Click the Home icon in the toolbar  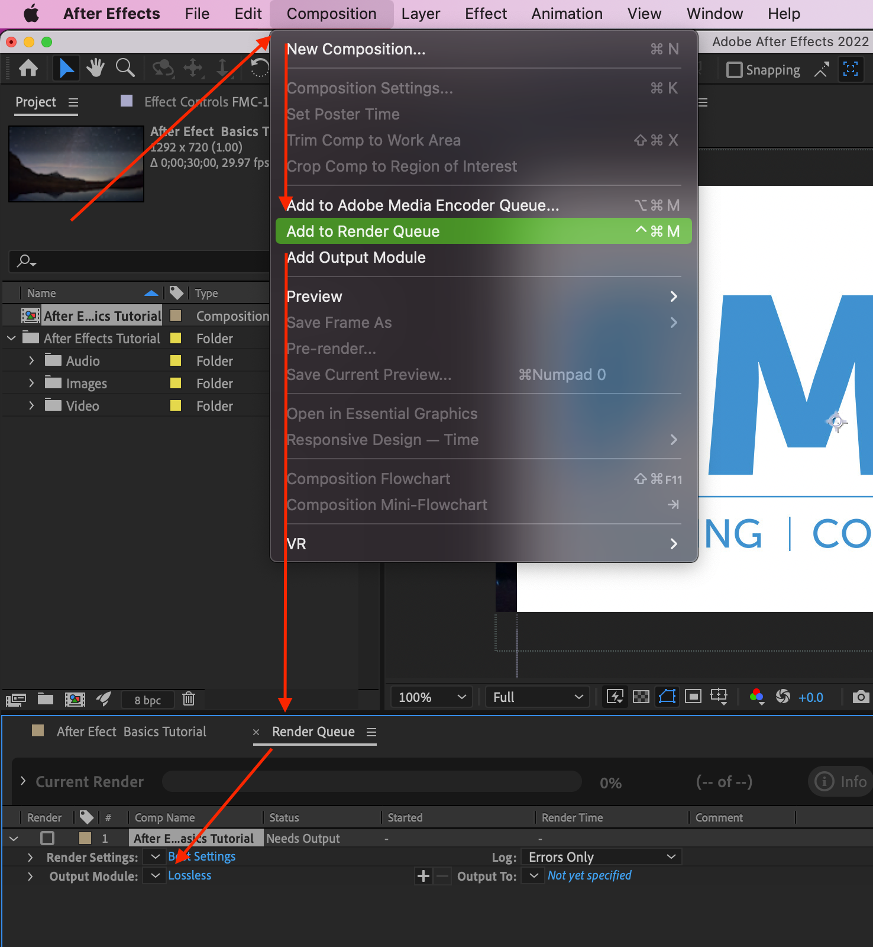(x=28, y=69)
